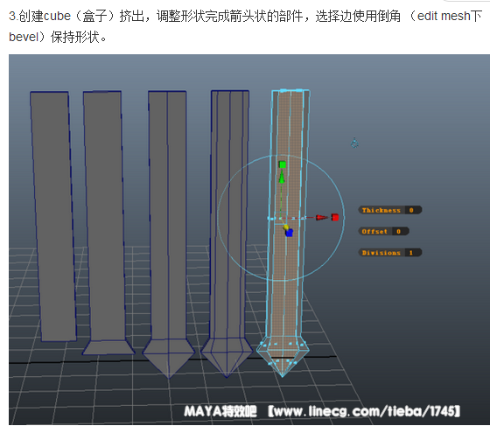Click the Thickness label
The image size is (490, 426).
(381, 210)
